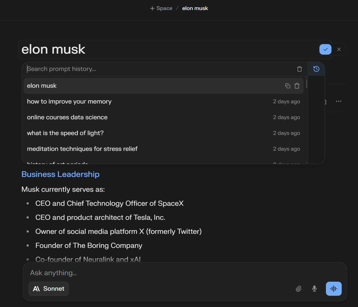This screenshot has width=358, height=307.
Task: Click the 'elon musk' breadcrumb title
Action: tap(195, 8)
